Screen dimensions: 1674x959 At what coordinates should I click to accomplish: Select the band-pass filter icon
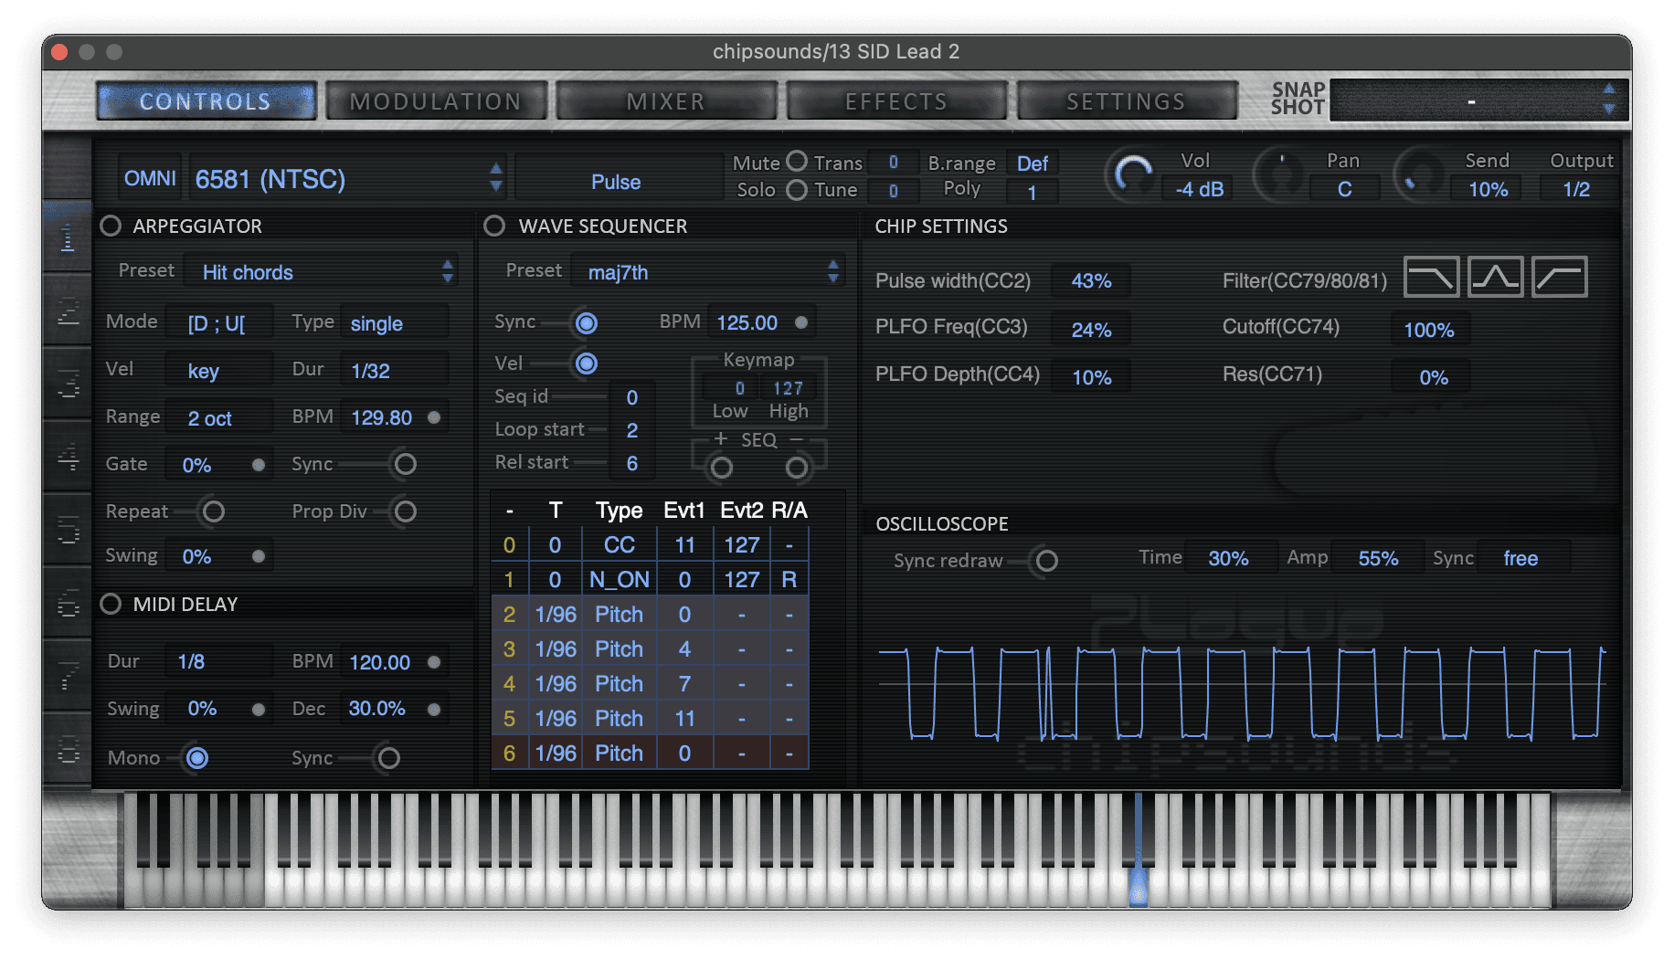click(1495, 277)
